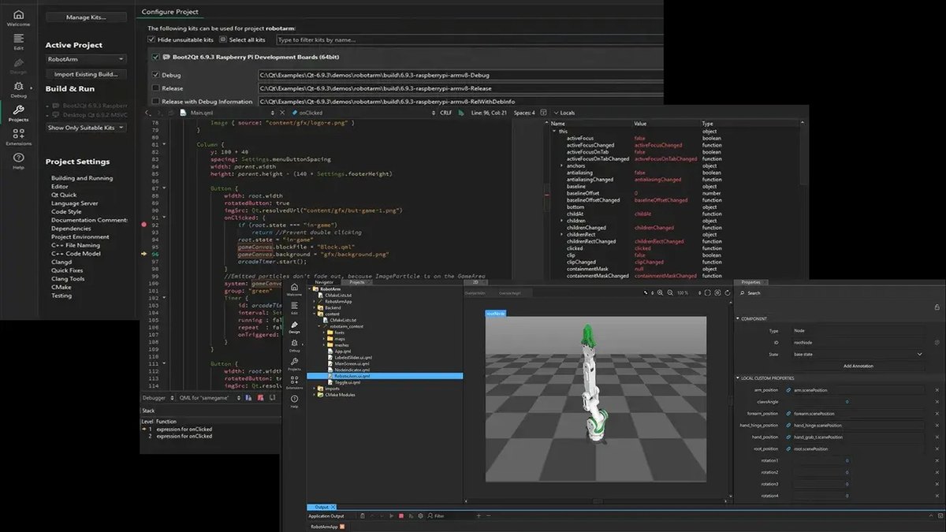Uncheck the Boot2Qt 6.9.3 Raspberry Pi kit

(155, 57)
